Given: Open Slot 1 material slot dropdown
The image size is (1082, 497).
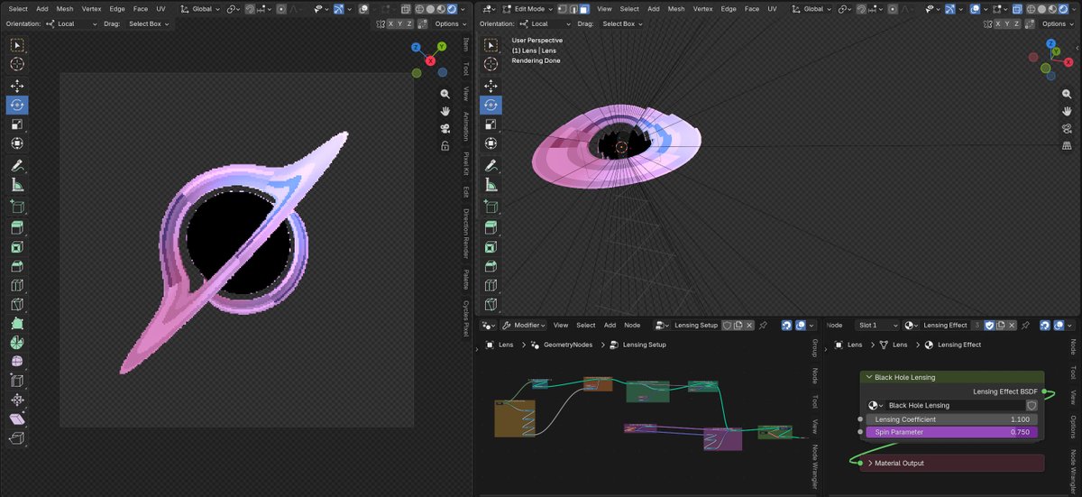Looking at the screenshot, I should click(878, 325).
